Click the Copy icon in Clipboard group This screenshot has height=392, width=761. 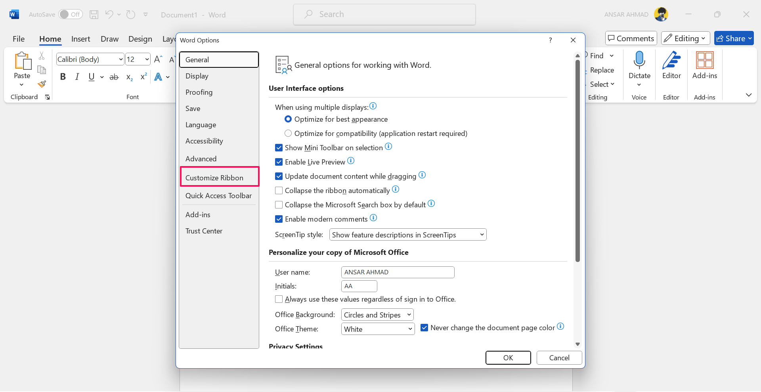tap(42, 70)
